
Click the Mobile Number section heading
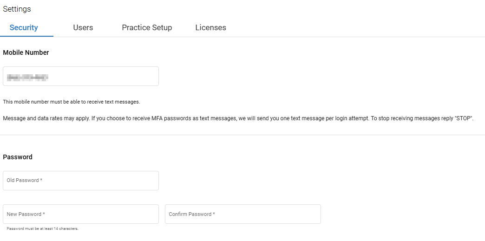pos(26,52)
